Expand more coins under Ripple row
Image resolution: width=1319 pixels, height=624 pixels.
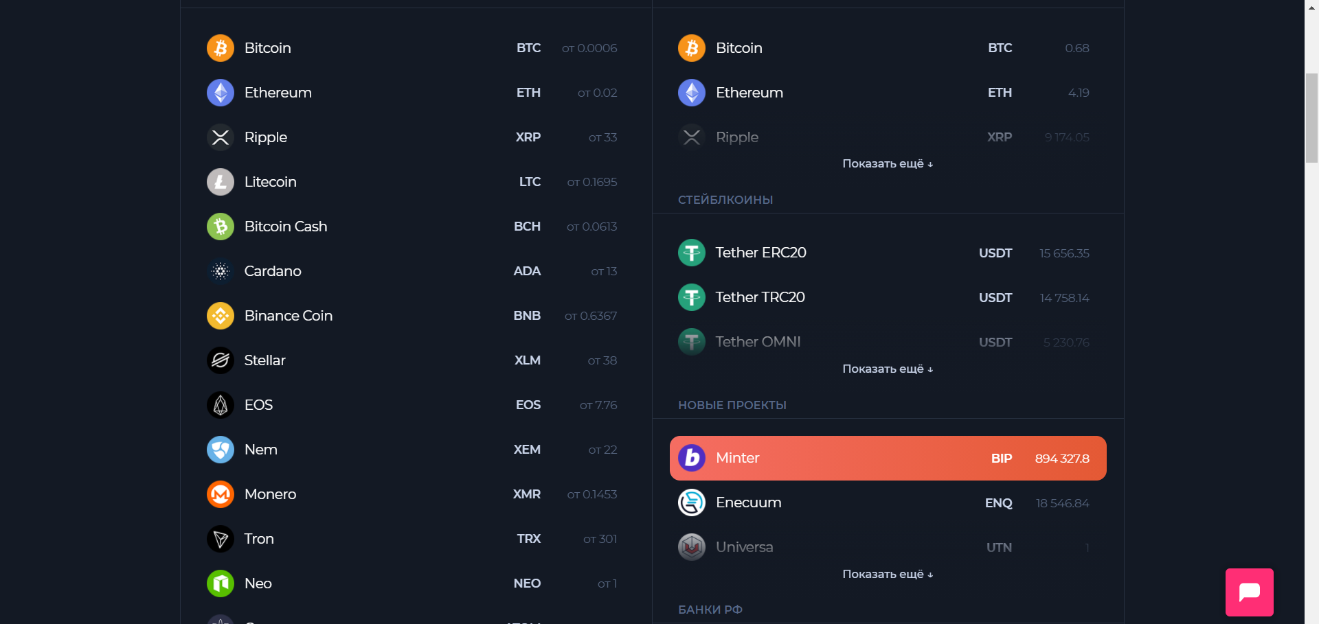(887, 164)
